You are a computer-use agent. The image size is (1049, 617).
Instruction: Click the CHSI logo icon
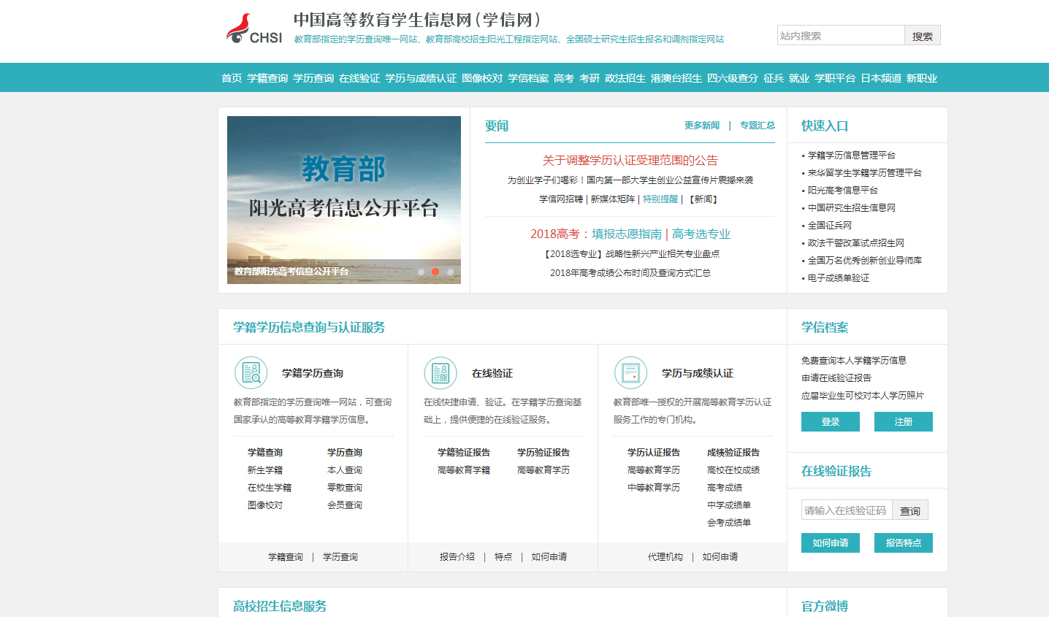(x=253, y=29)
